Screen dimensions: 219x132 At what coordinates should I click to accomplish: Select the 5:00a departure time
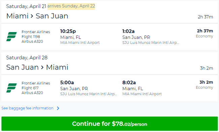point(67,83)
